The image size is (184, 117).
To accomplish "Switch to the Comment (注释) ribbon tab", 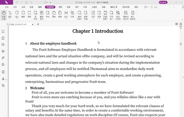I will 23,7.
